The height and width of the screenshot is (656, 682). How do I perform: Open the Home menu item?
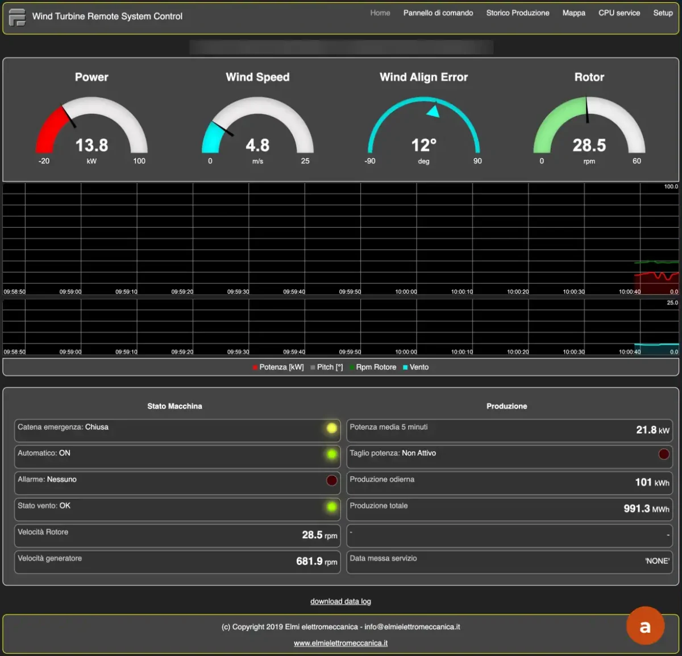(380, 13)
